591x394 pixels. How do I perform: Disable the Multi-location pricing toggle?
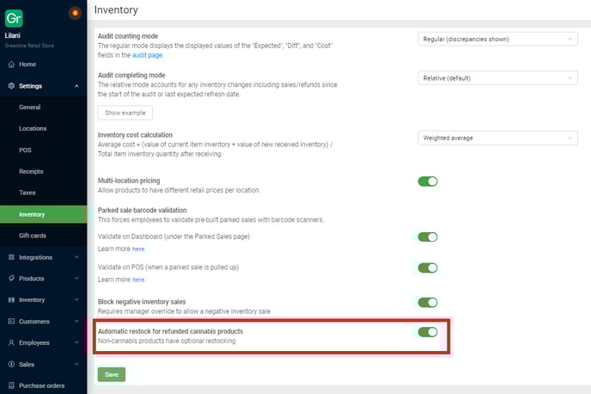427,182
